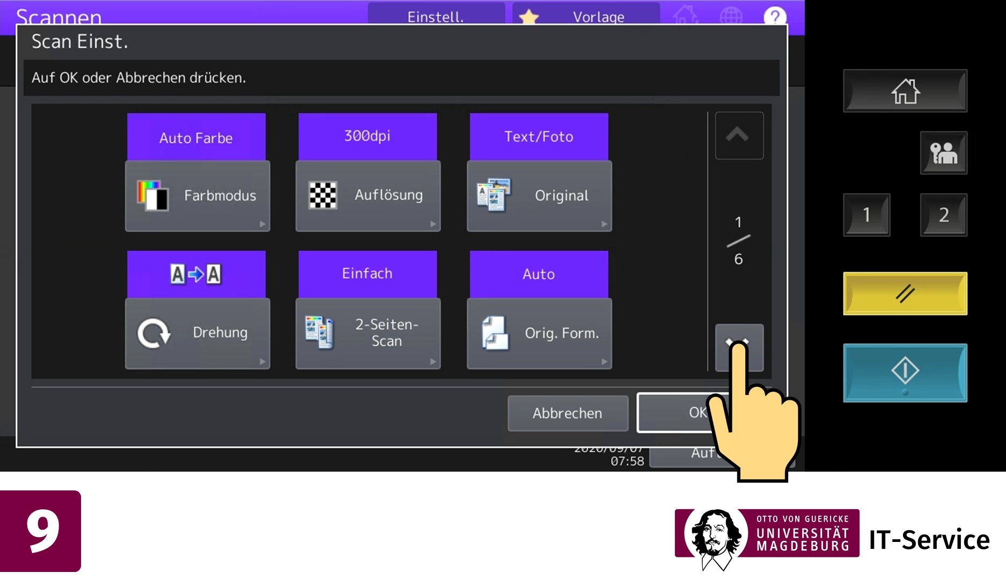The height and width of the screenshot is (587, 1006).
Task: Open the 2-Seiten-Scan setting
Action: (368, 333)
